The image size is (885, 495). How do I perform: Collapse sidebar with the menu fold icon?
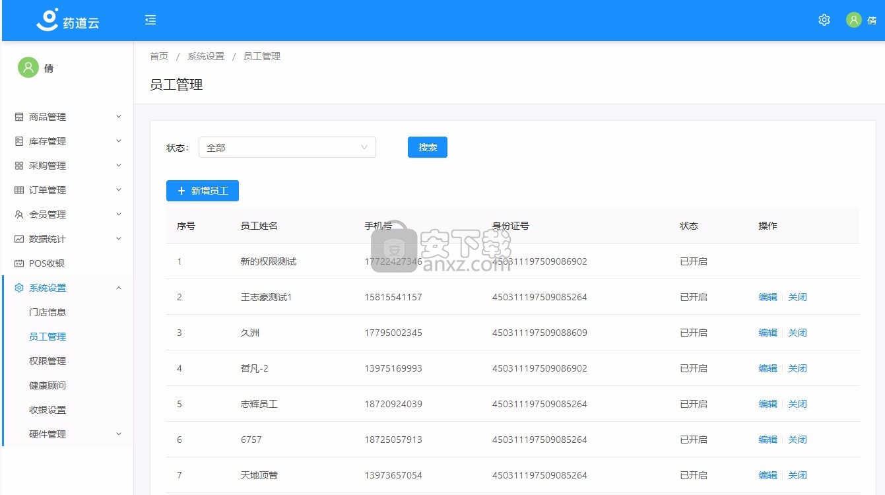click(150, 20)
